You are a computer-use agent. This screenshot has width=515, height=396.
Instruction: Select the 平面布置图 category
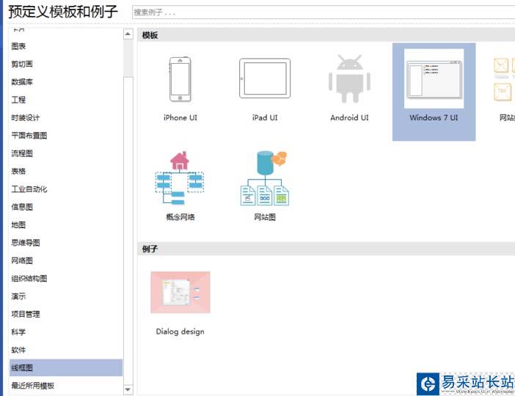pos(66,136)
